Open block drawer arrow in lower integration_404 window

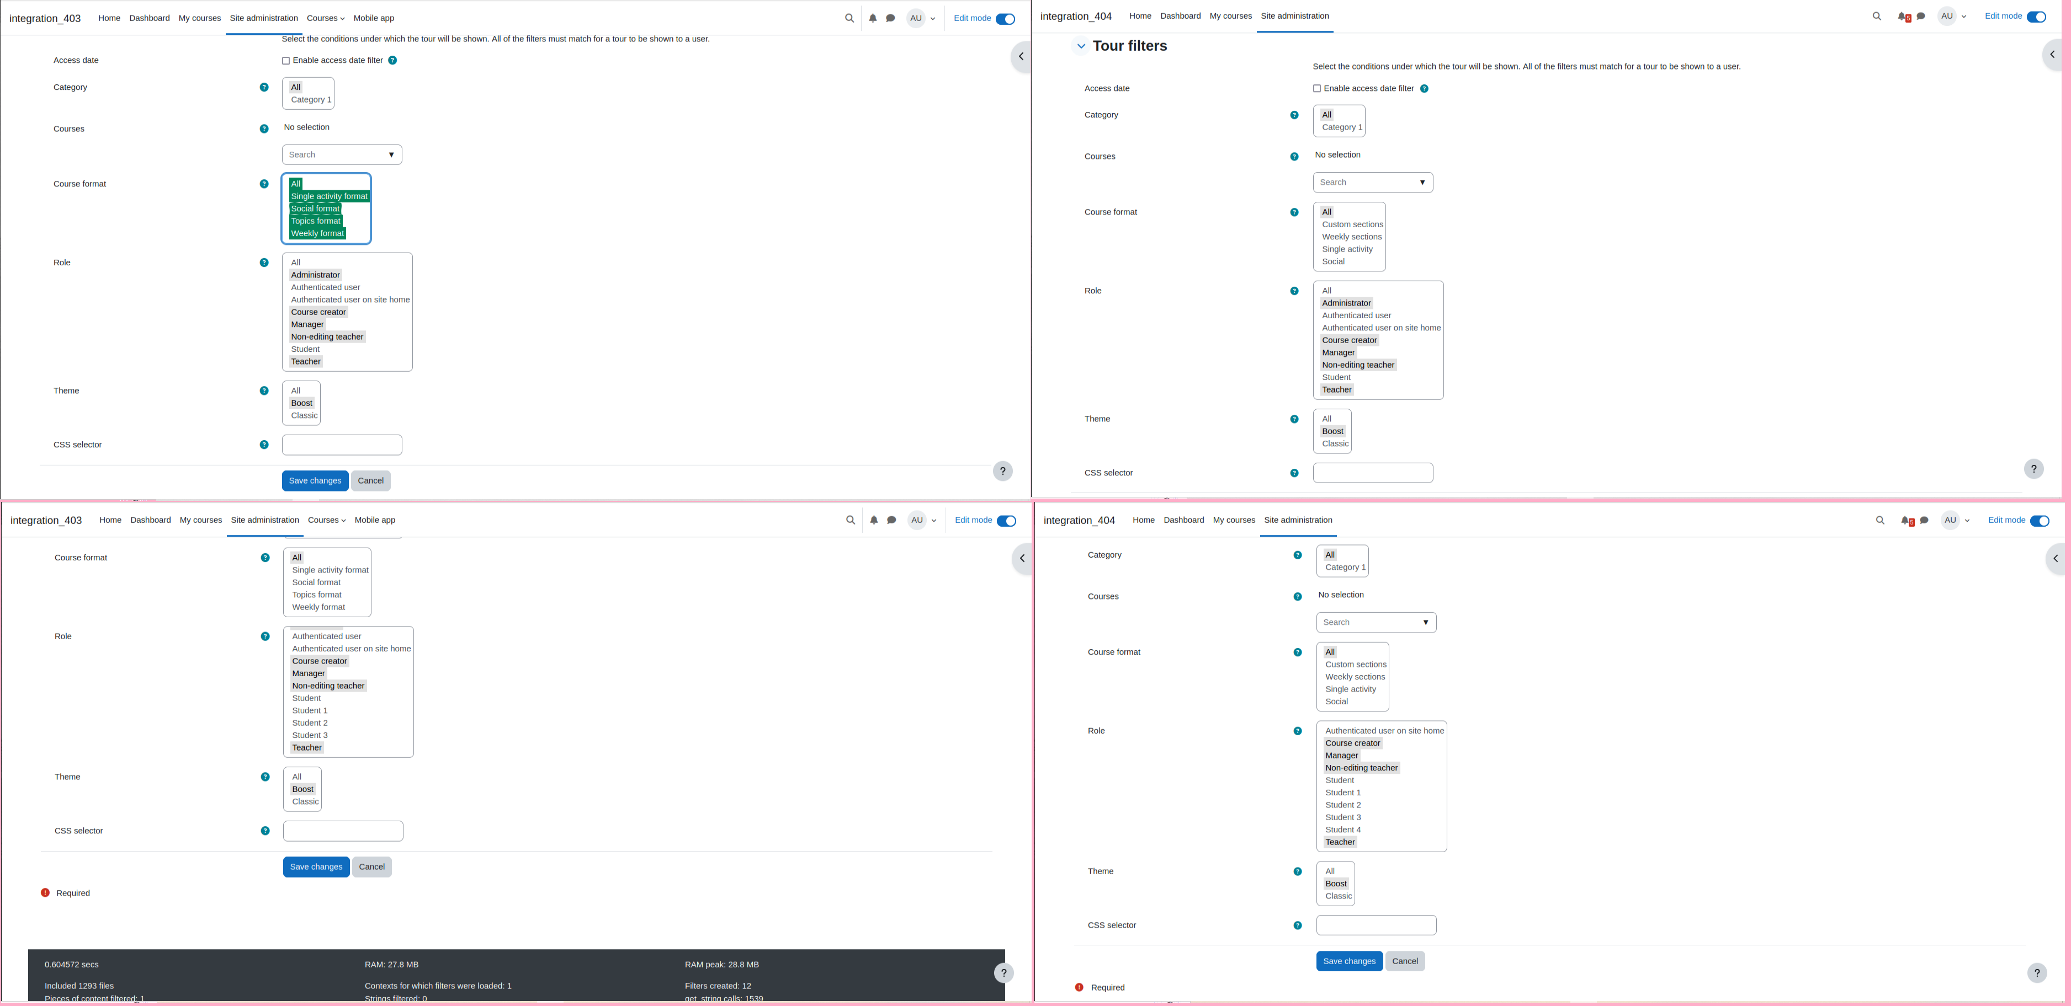tap(2055, 559)
